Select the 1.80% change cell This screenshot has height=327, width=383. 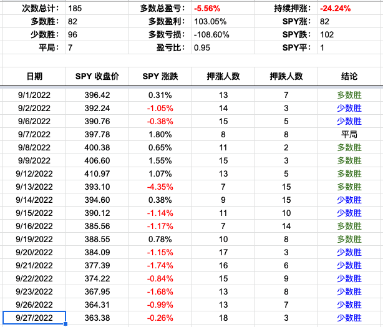pos(160,135)
